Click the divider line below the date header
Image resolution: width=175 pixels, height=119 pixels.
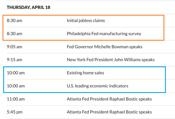tap(87, 14)
